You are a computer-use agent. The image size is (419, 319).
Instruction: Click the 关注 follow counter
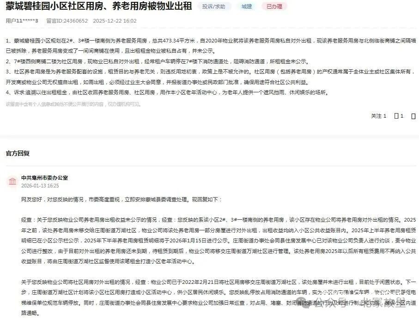(378, 116)
